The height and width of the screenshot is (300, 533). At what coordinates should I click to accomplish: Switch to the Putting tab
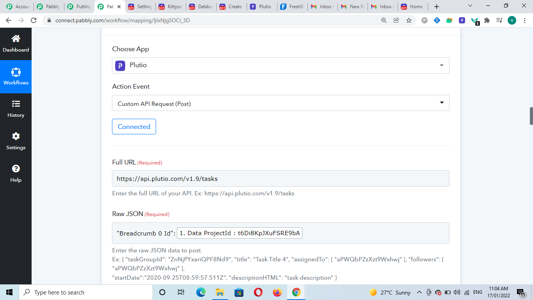79,7
